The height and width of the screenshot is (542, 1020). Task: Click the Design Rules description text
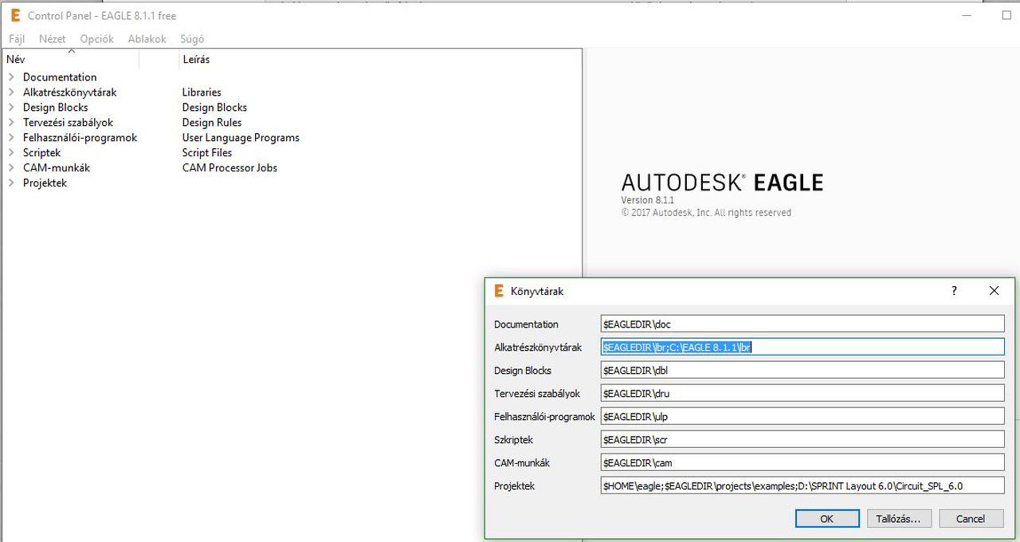click(x=212, y=123)
